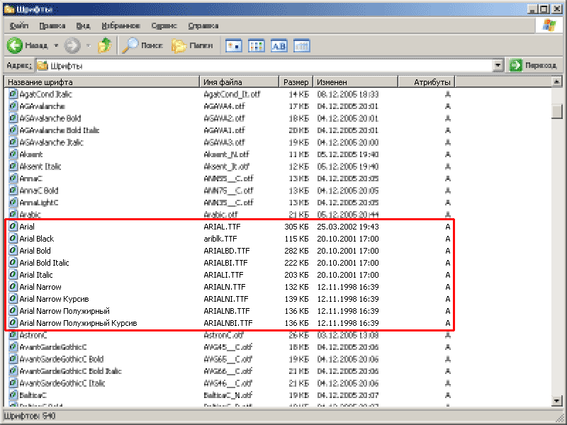Click file name ariblk.TTF
This screenshot has height=425, width=567.
pyautogui.click(x=220, y=239)
